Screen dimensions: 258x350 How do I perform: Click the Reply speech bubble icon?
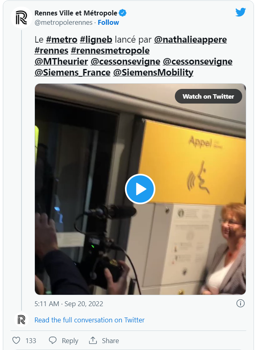click(53, 340)
